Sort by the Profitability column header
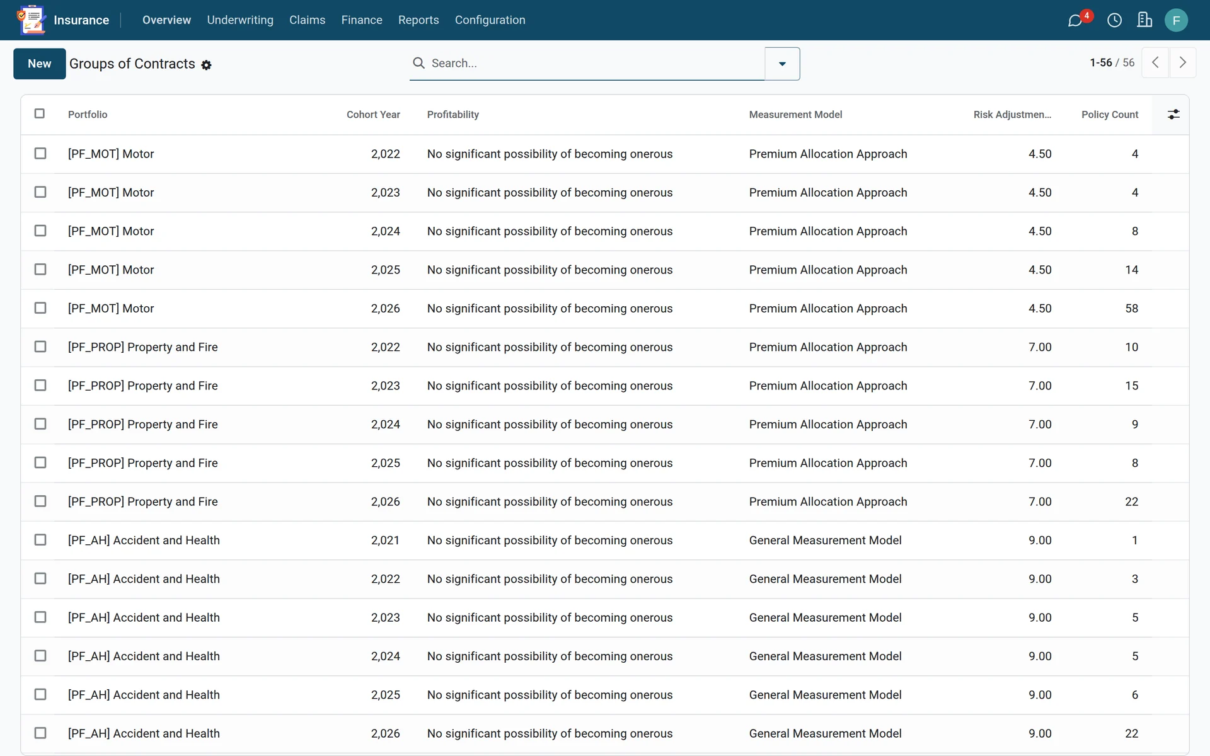The image size is (1210, 756). 453,115
